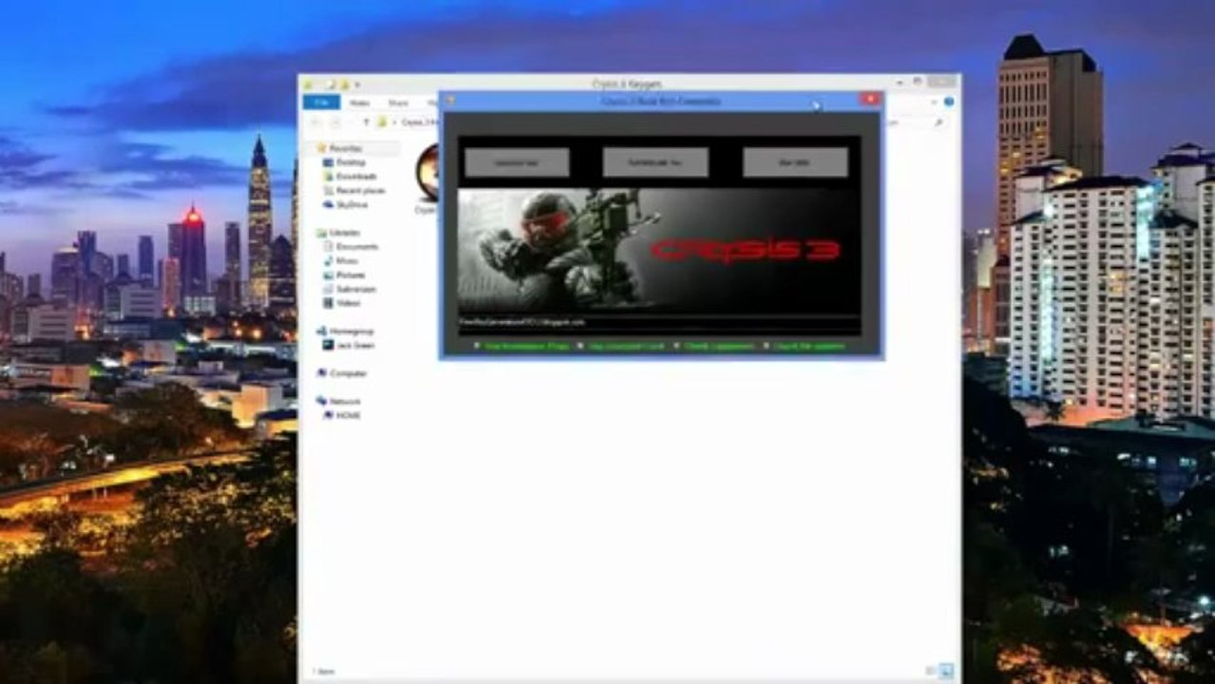Select Computer in the navigation pane
Image resolution: width=1215 pixels, height=684 pixels.
pos(348,373)
